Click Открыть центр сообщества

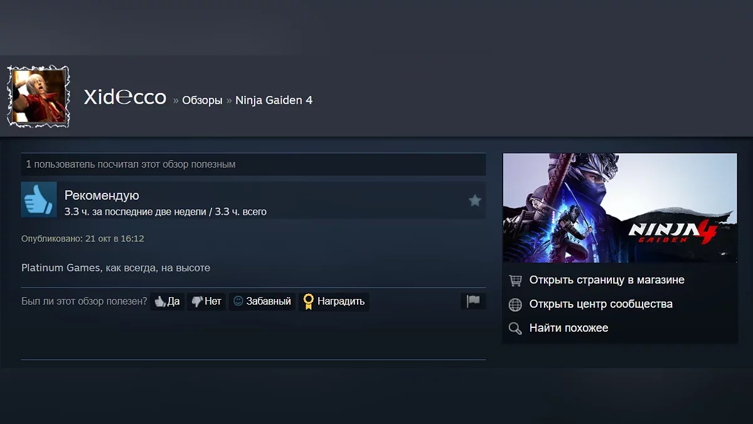[x=601, y=304]
